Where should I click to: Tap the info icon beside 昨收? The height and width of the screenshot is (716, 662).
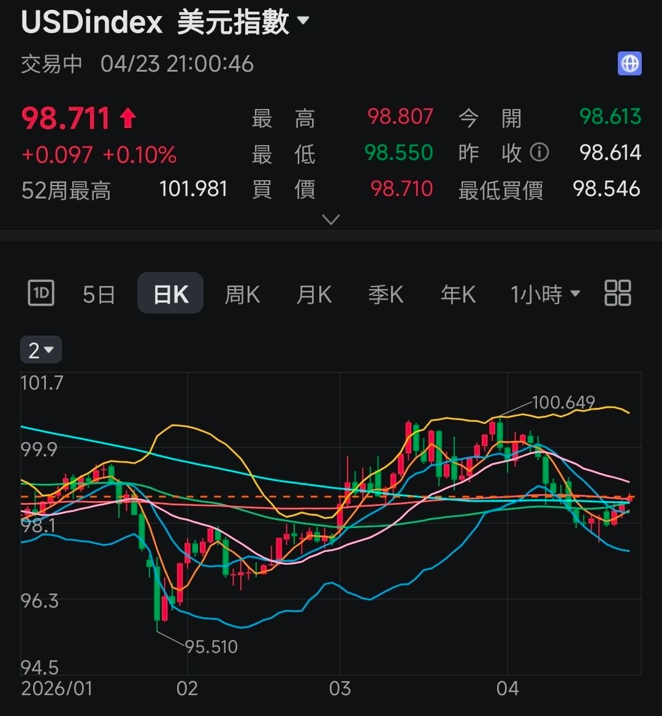tap(539, 152)
